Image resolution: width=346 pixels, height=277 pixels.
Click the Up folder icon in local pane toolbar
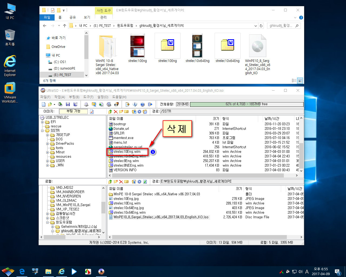[x=110, y=182]
